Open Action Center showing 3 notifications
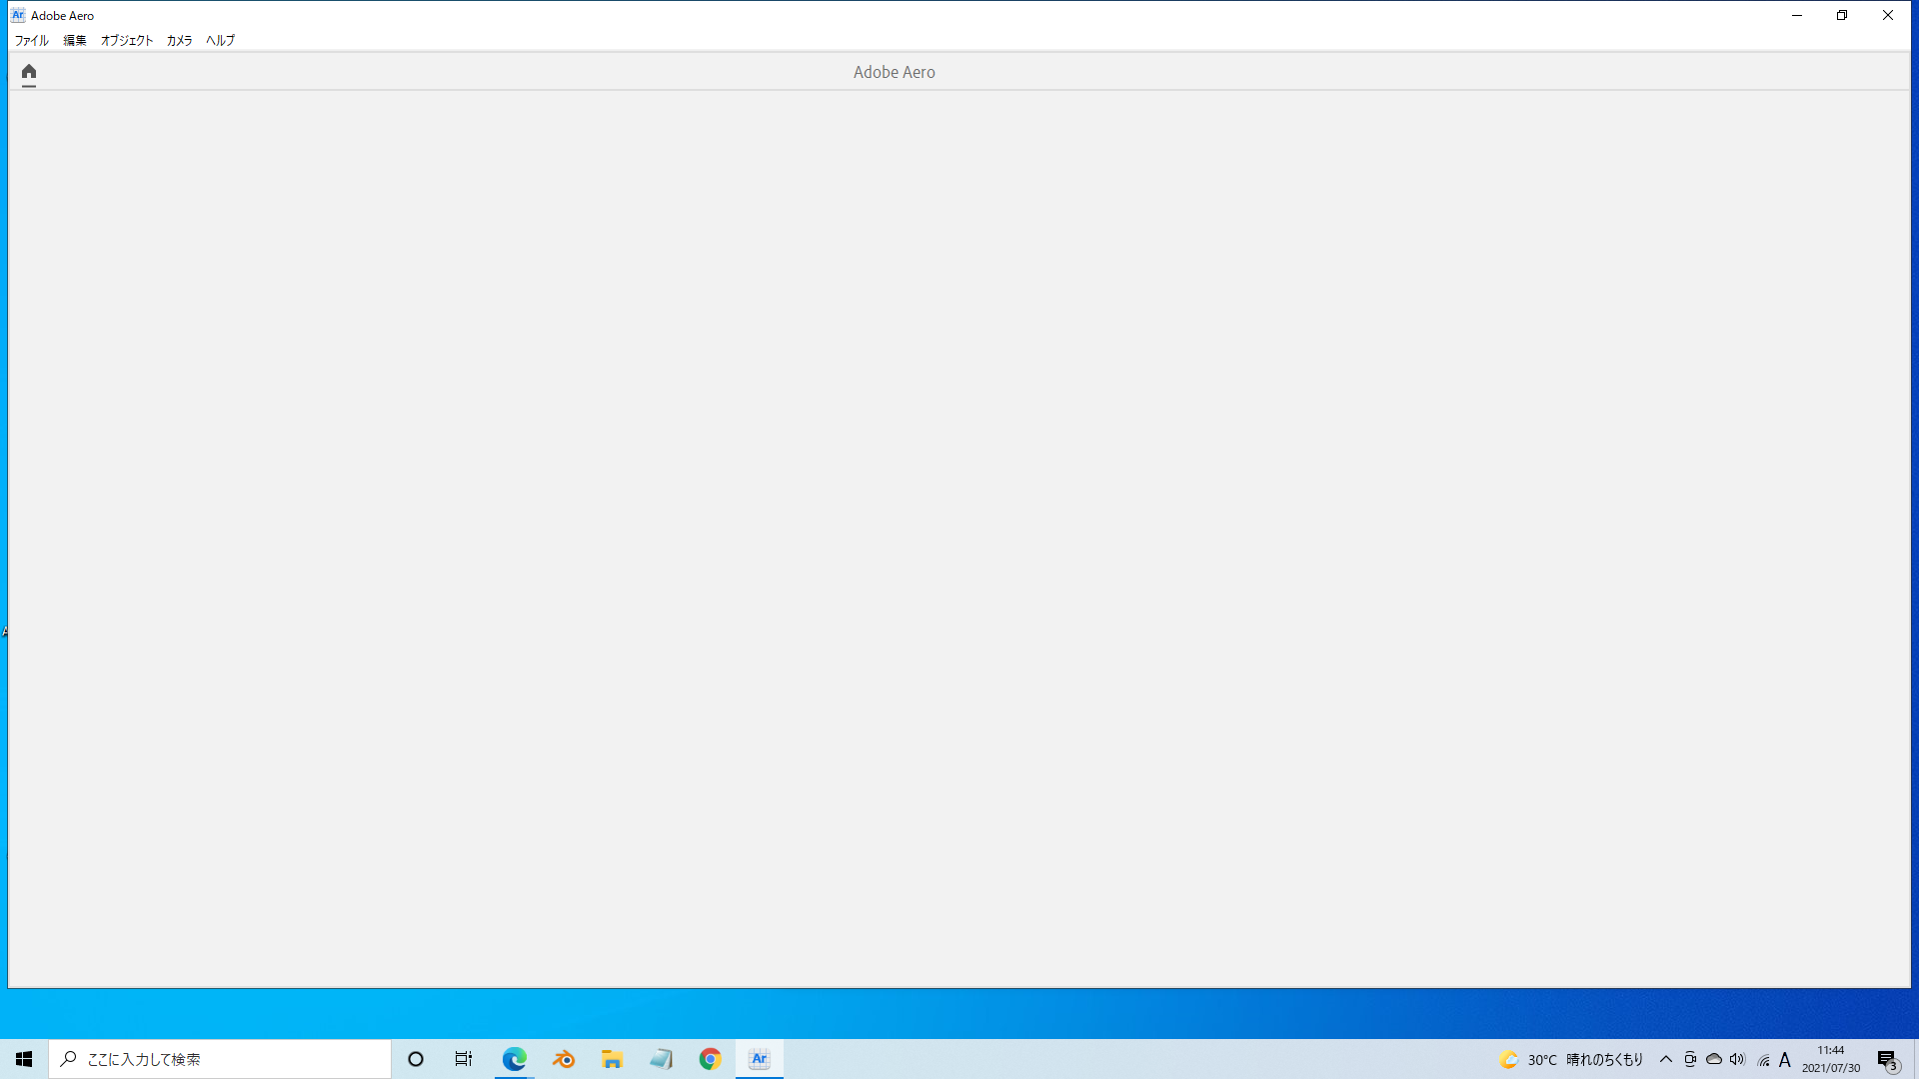1919x1079 pixels. (1887, 1058)
